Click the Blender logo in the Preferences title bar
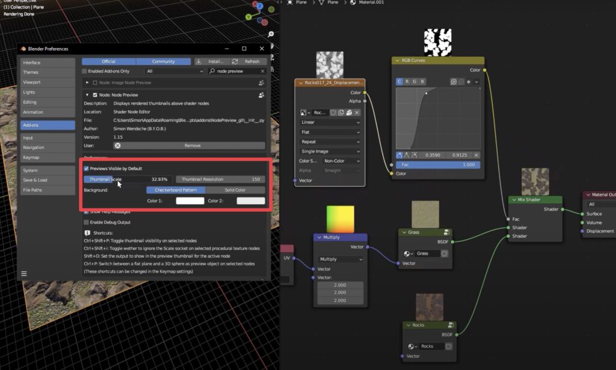 [23, 49]
